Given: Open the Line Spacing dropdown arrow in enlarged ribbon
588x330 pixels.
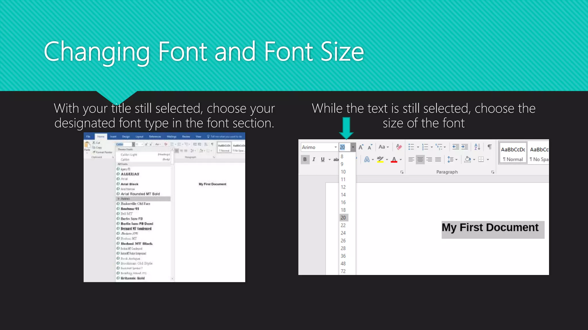Looking at the screenshot, I should click(x=457, y=160).
